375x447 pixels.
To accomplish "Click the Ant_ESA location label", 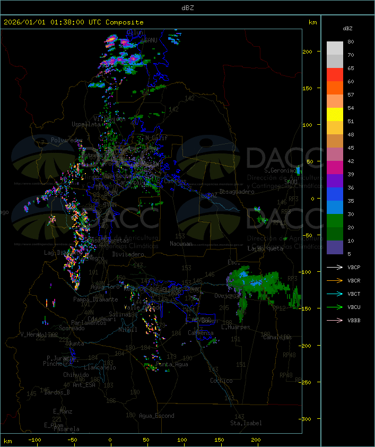I will (84, 385).
